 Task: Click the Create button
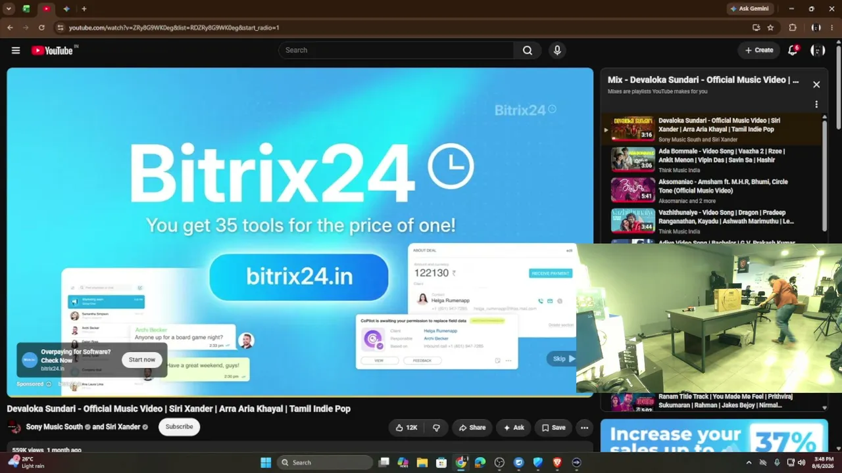[x=759, y=51]
